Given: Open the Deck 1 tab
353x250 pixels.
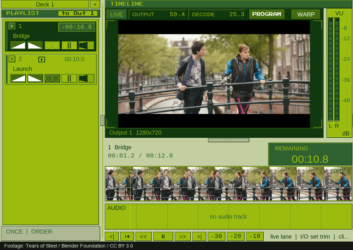Looking at the screenshot, I should pyautogui.click(x=45, y=4).
